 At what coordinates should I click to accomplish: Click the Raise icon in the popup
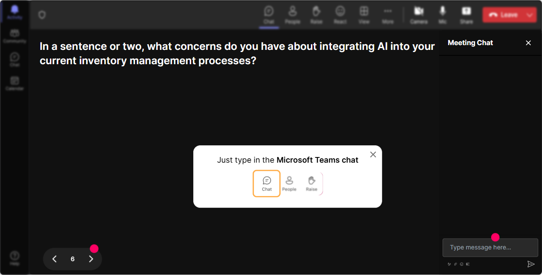pos(311,183)
